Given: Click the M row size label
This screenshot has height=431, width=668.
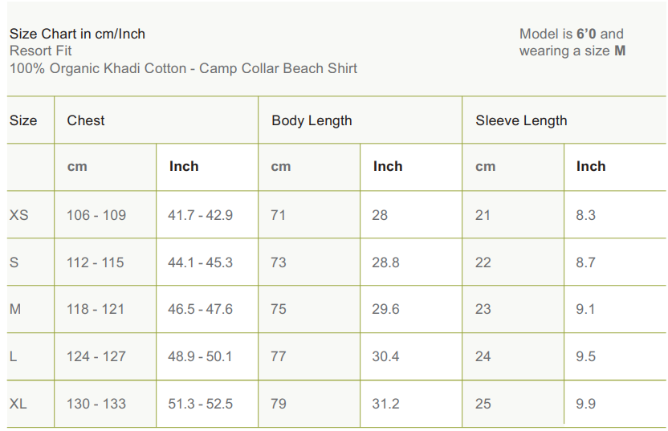Looking at the screenshot, I should coord(15,309).
